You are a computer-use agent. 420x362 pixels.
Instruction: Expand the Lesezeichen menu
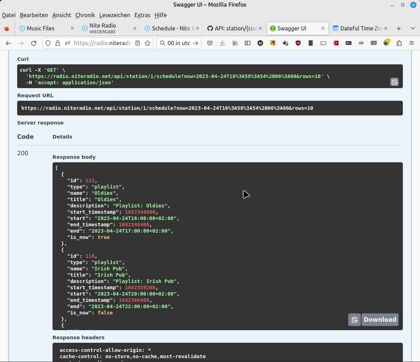coord(115,15)
